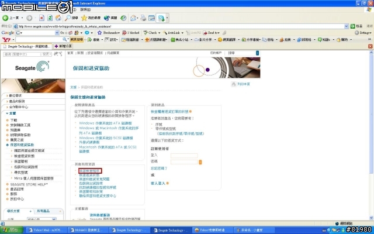Click the 外接式硬碟機 link

(89, 142)
